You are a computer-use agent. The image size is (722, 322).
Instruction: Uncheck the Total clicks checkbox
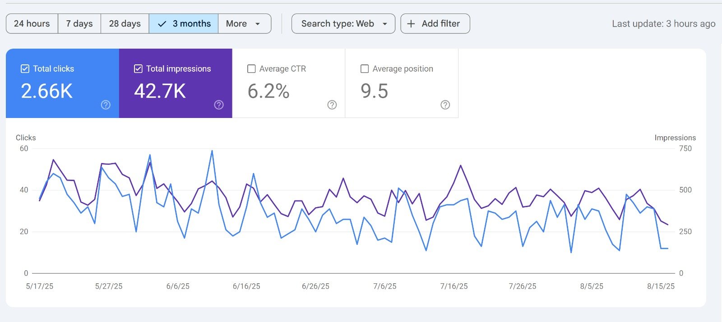25,69
